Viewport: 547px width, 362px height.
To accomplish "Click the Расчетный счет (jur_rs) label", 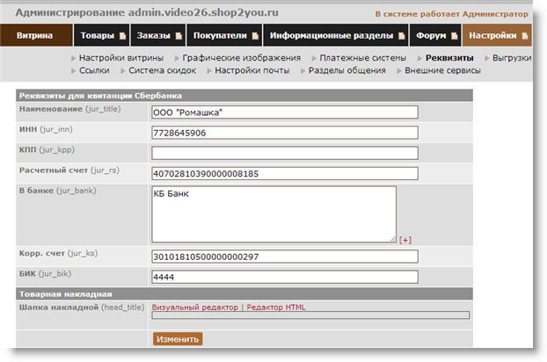I will 69,170.
